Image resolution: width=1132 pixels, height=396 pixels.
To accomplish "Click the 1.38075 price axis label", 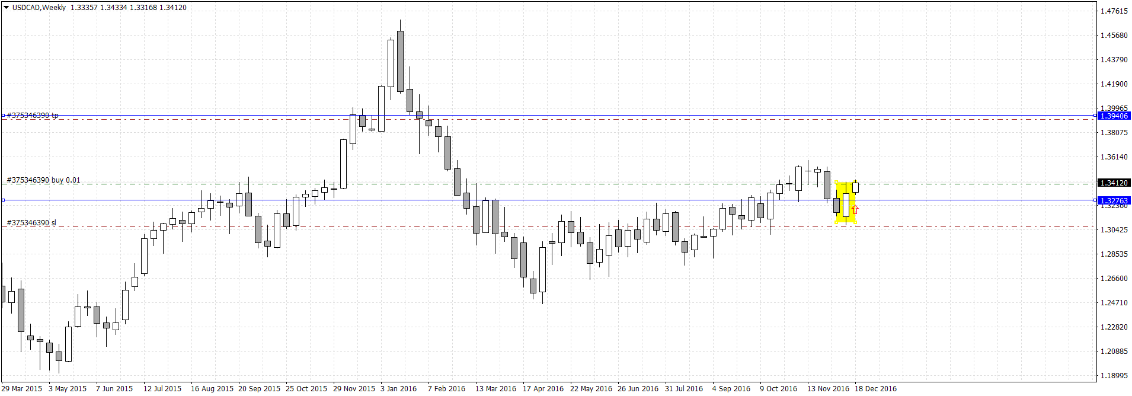I will [x=1114, y=132].
